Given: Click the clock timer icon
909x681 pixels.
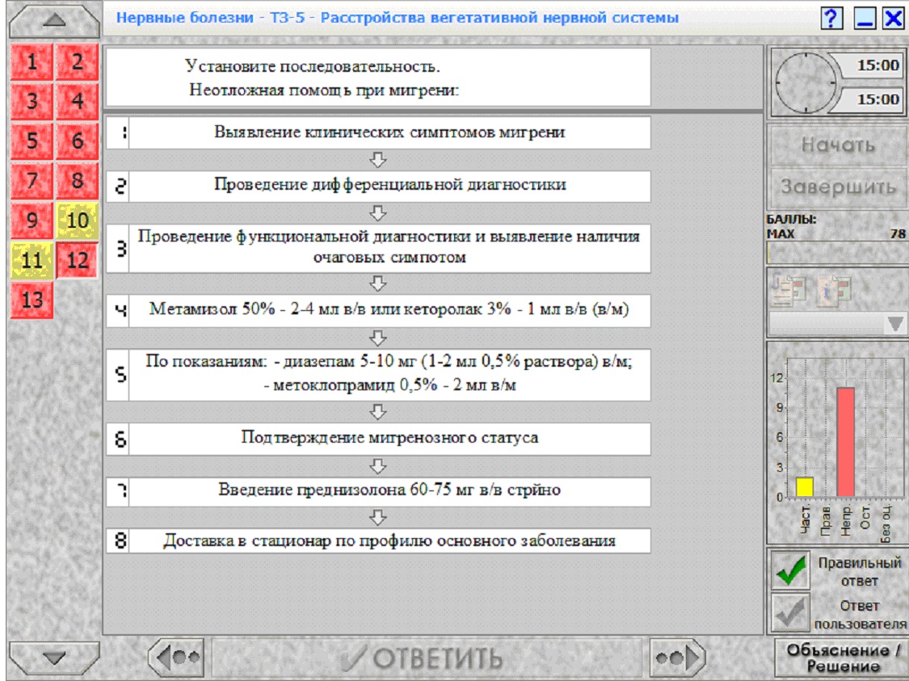Looking at the screenshot, I should [806, 83].
